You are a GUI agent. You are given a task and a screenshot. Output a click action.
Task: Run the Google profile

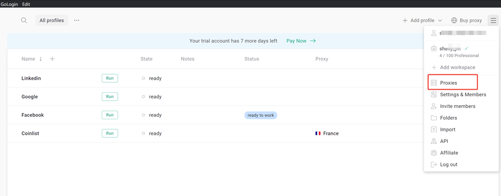tap(110, 97)
